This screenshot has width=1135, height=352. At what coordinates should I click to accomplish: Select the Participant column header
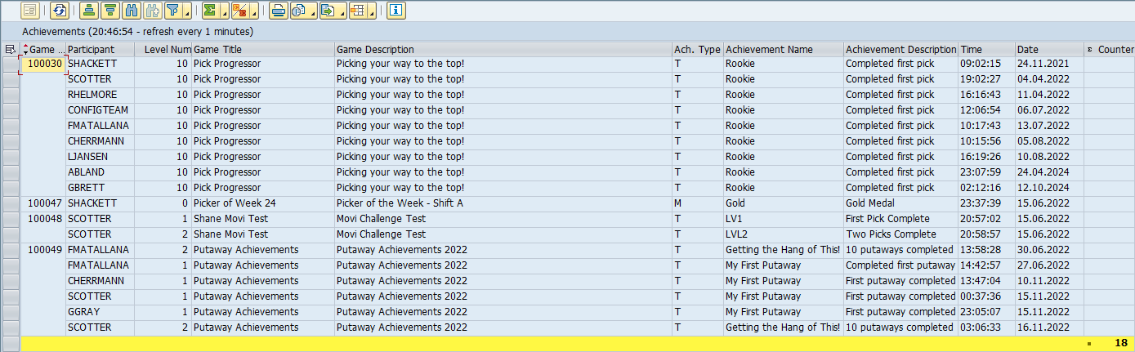(100, 50)
